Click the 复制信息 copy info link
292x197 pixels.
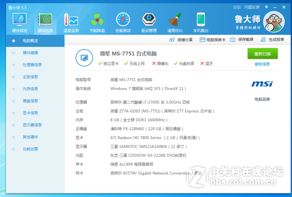coord(262,64)
